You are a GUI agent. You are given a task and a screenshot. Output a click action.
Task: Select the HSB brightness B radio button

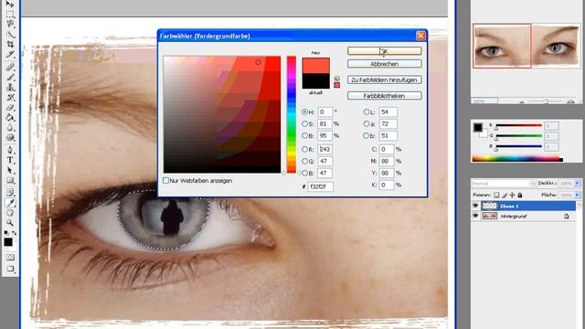pyautogui.click(x=304, y=136)
